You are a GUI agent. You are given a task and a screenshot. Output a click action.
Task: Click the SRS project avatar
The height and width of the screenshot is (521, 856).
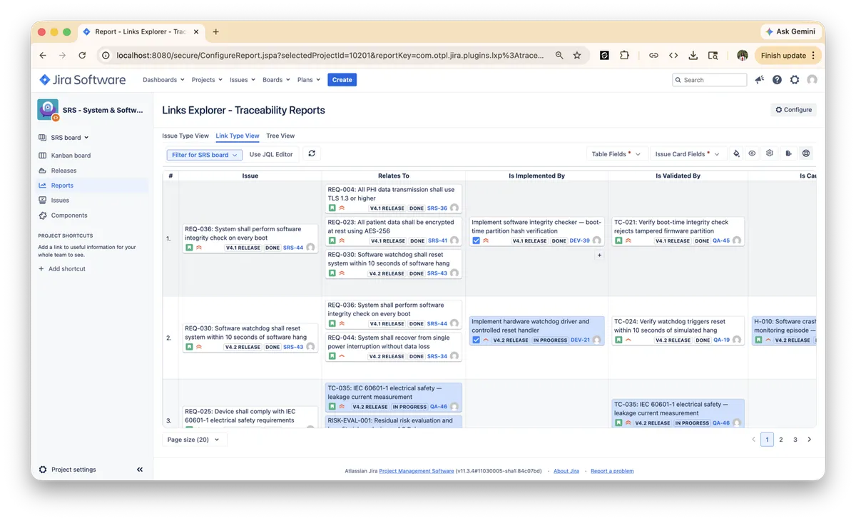click(x=48, y=109)
